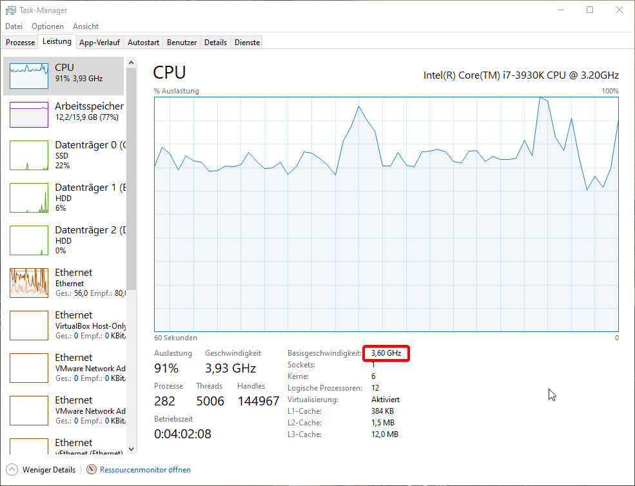The image size is (635, 486).
Task: Open the Ansicht menu
Action: [86, 26]
